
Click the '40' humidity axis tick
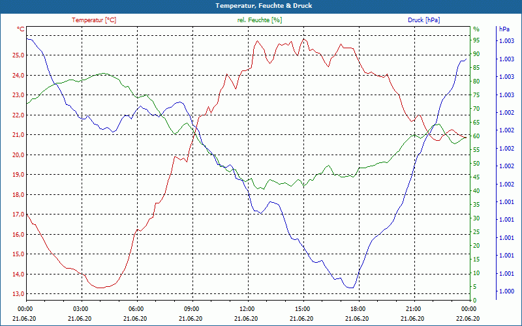click(476, 191)
